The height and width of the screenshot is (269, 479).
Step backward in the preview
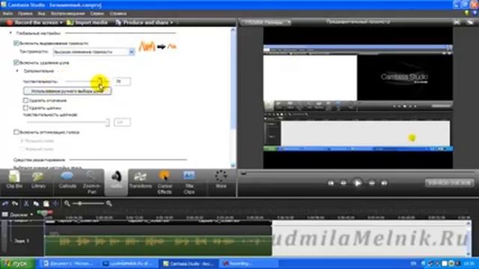tap(344, 183)
